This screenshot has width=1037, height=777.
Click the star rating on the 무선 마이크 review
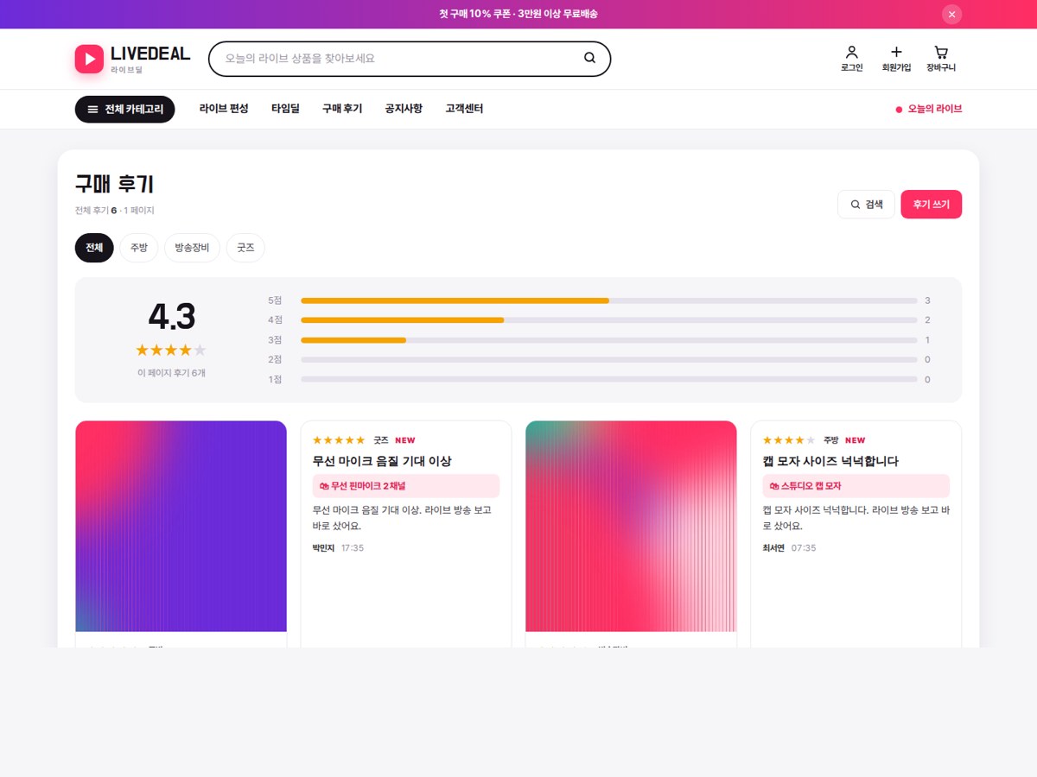coord(339,440)
